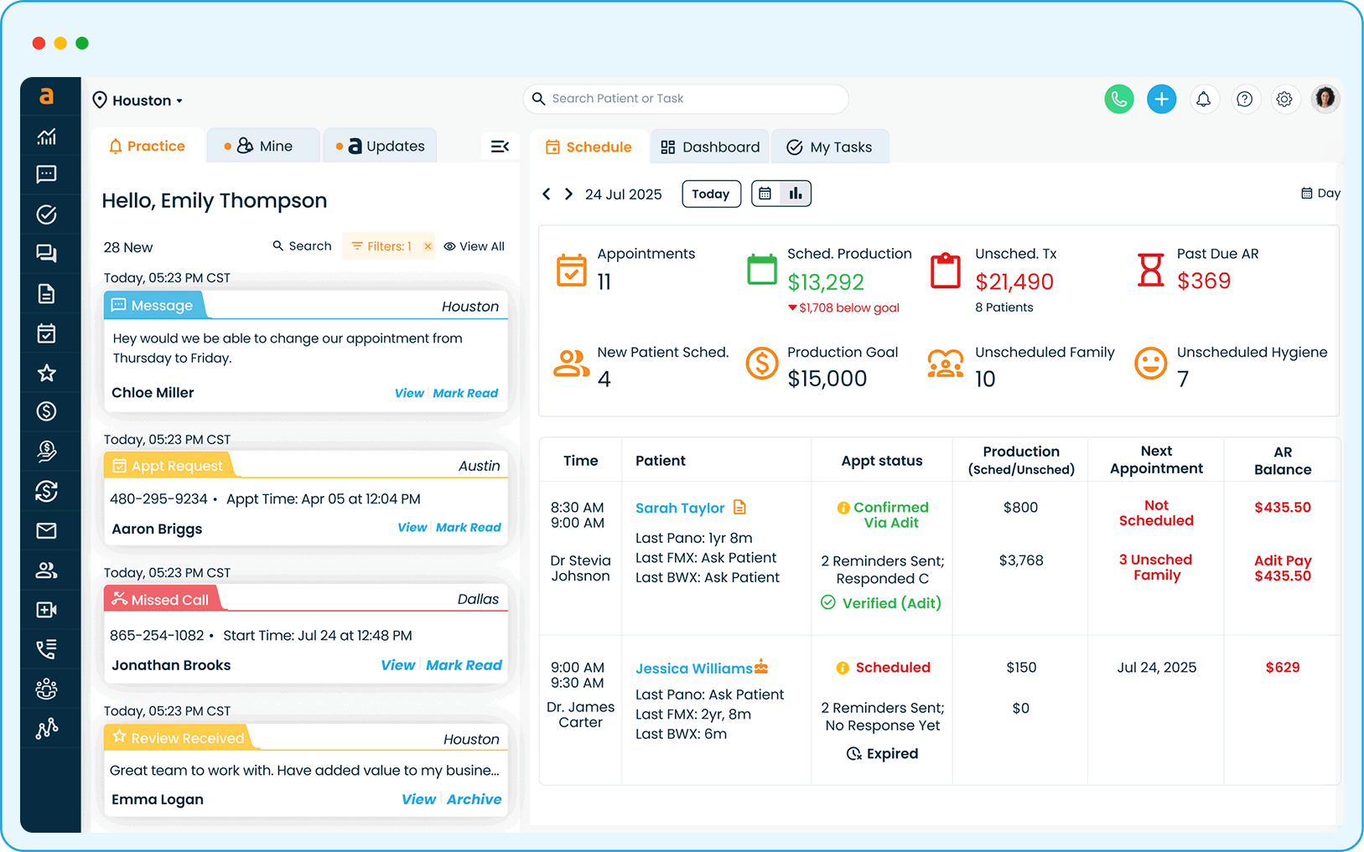Click the Search Patient or Task field
The height and width of the screenshot is (852, 1364).
[x=686, y=99]
